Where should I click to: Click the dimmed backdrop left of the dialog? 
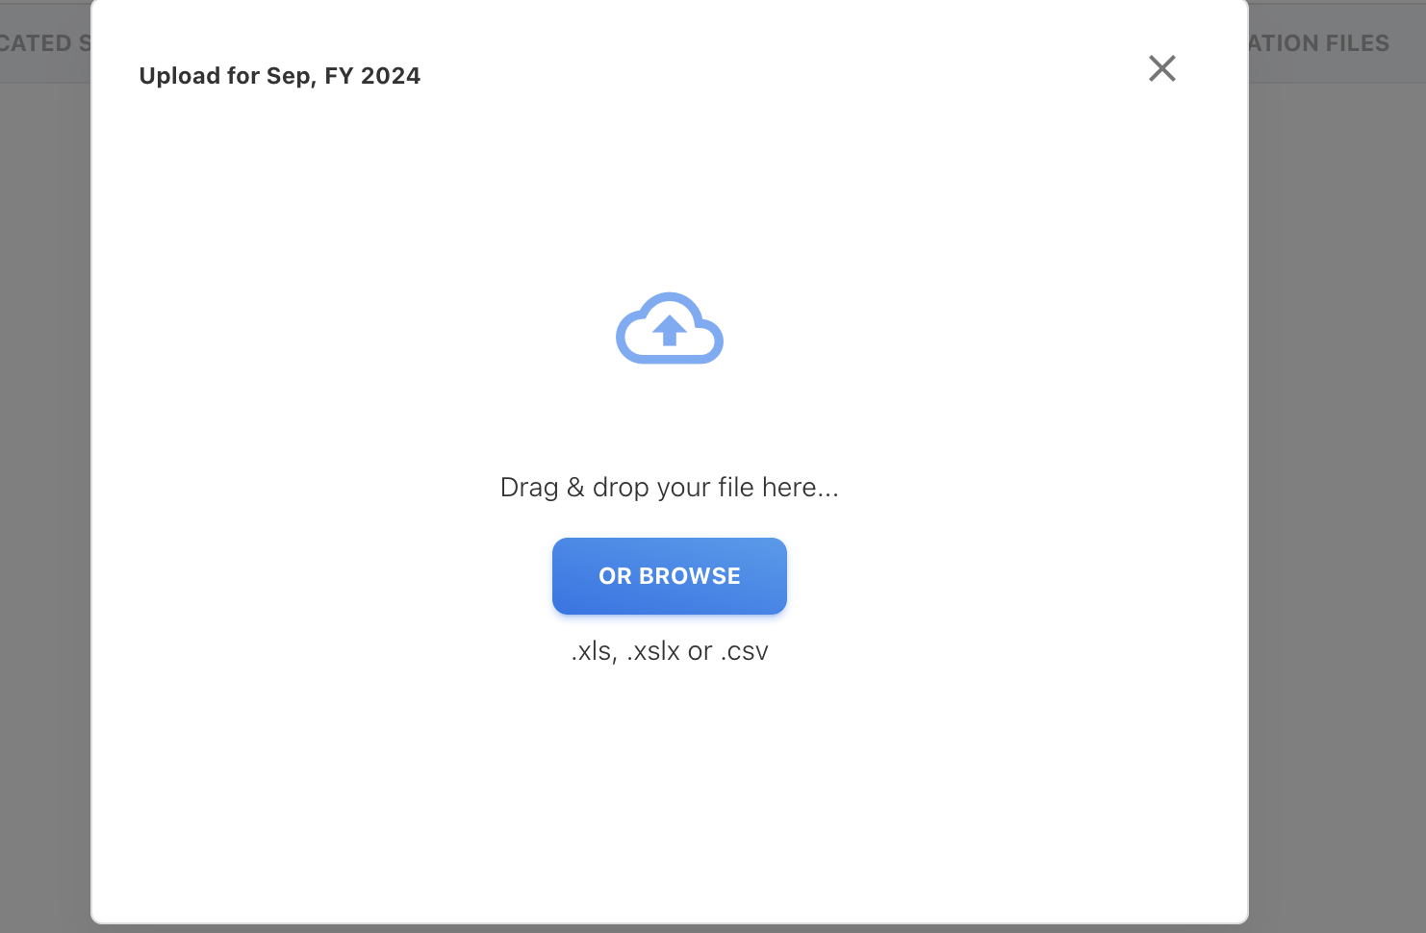point(44,481)
